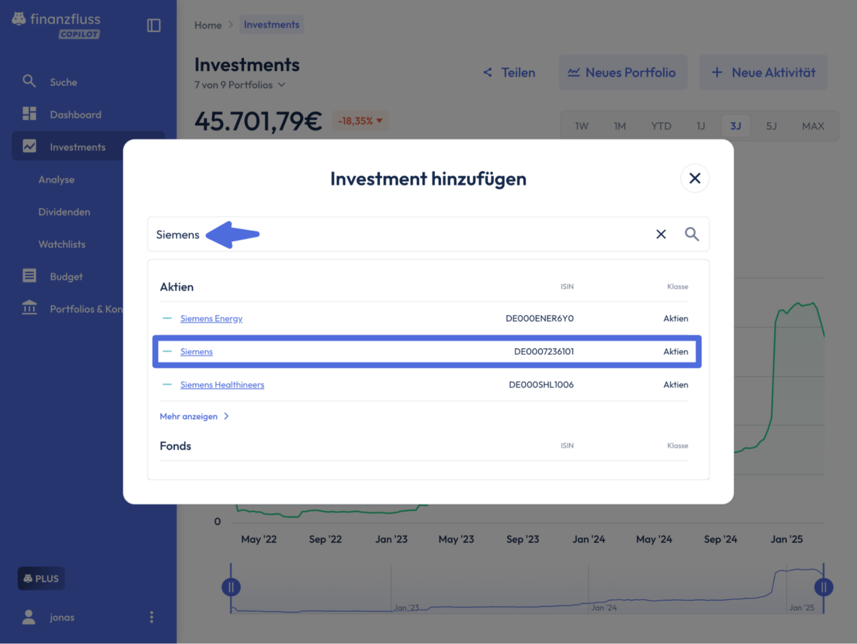This screenshot has width=857, height=644.
Task: Click the finanzfluss Copilot logo
Action: point(56,25)
